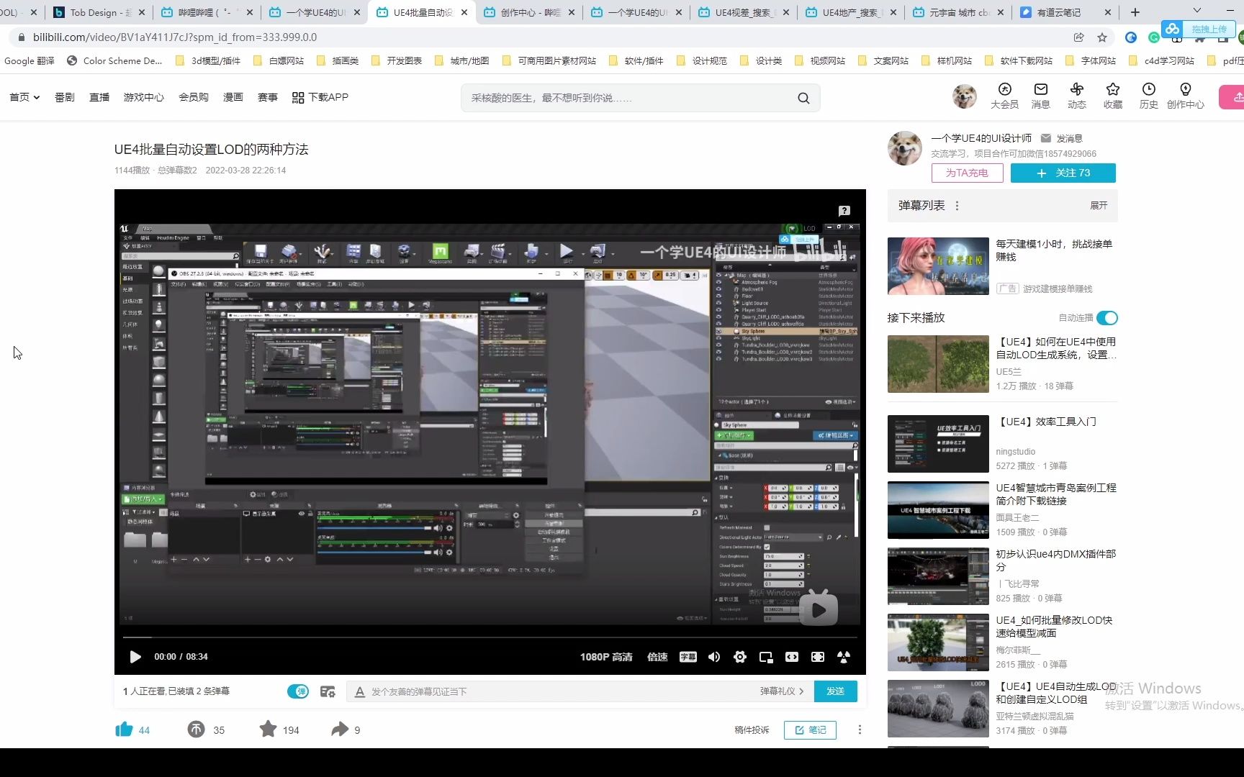Click the uploader name 一个学UE4的UI设计师

981,138
